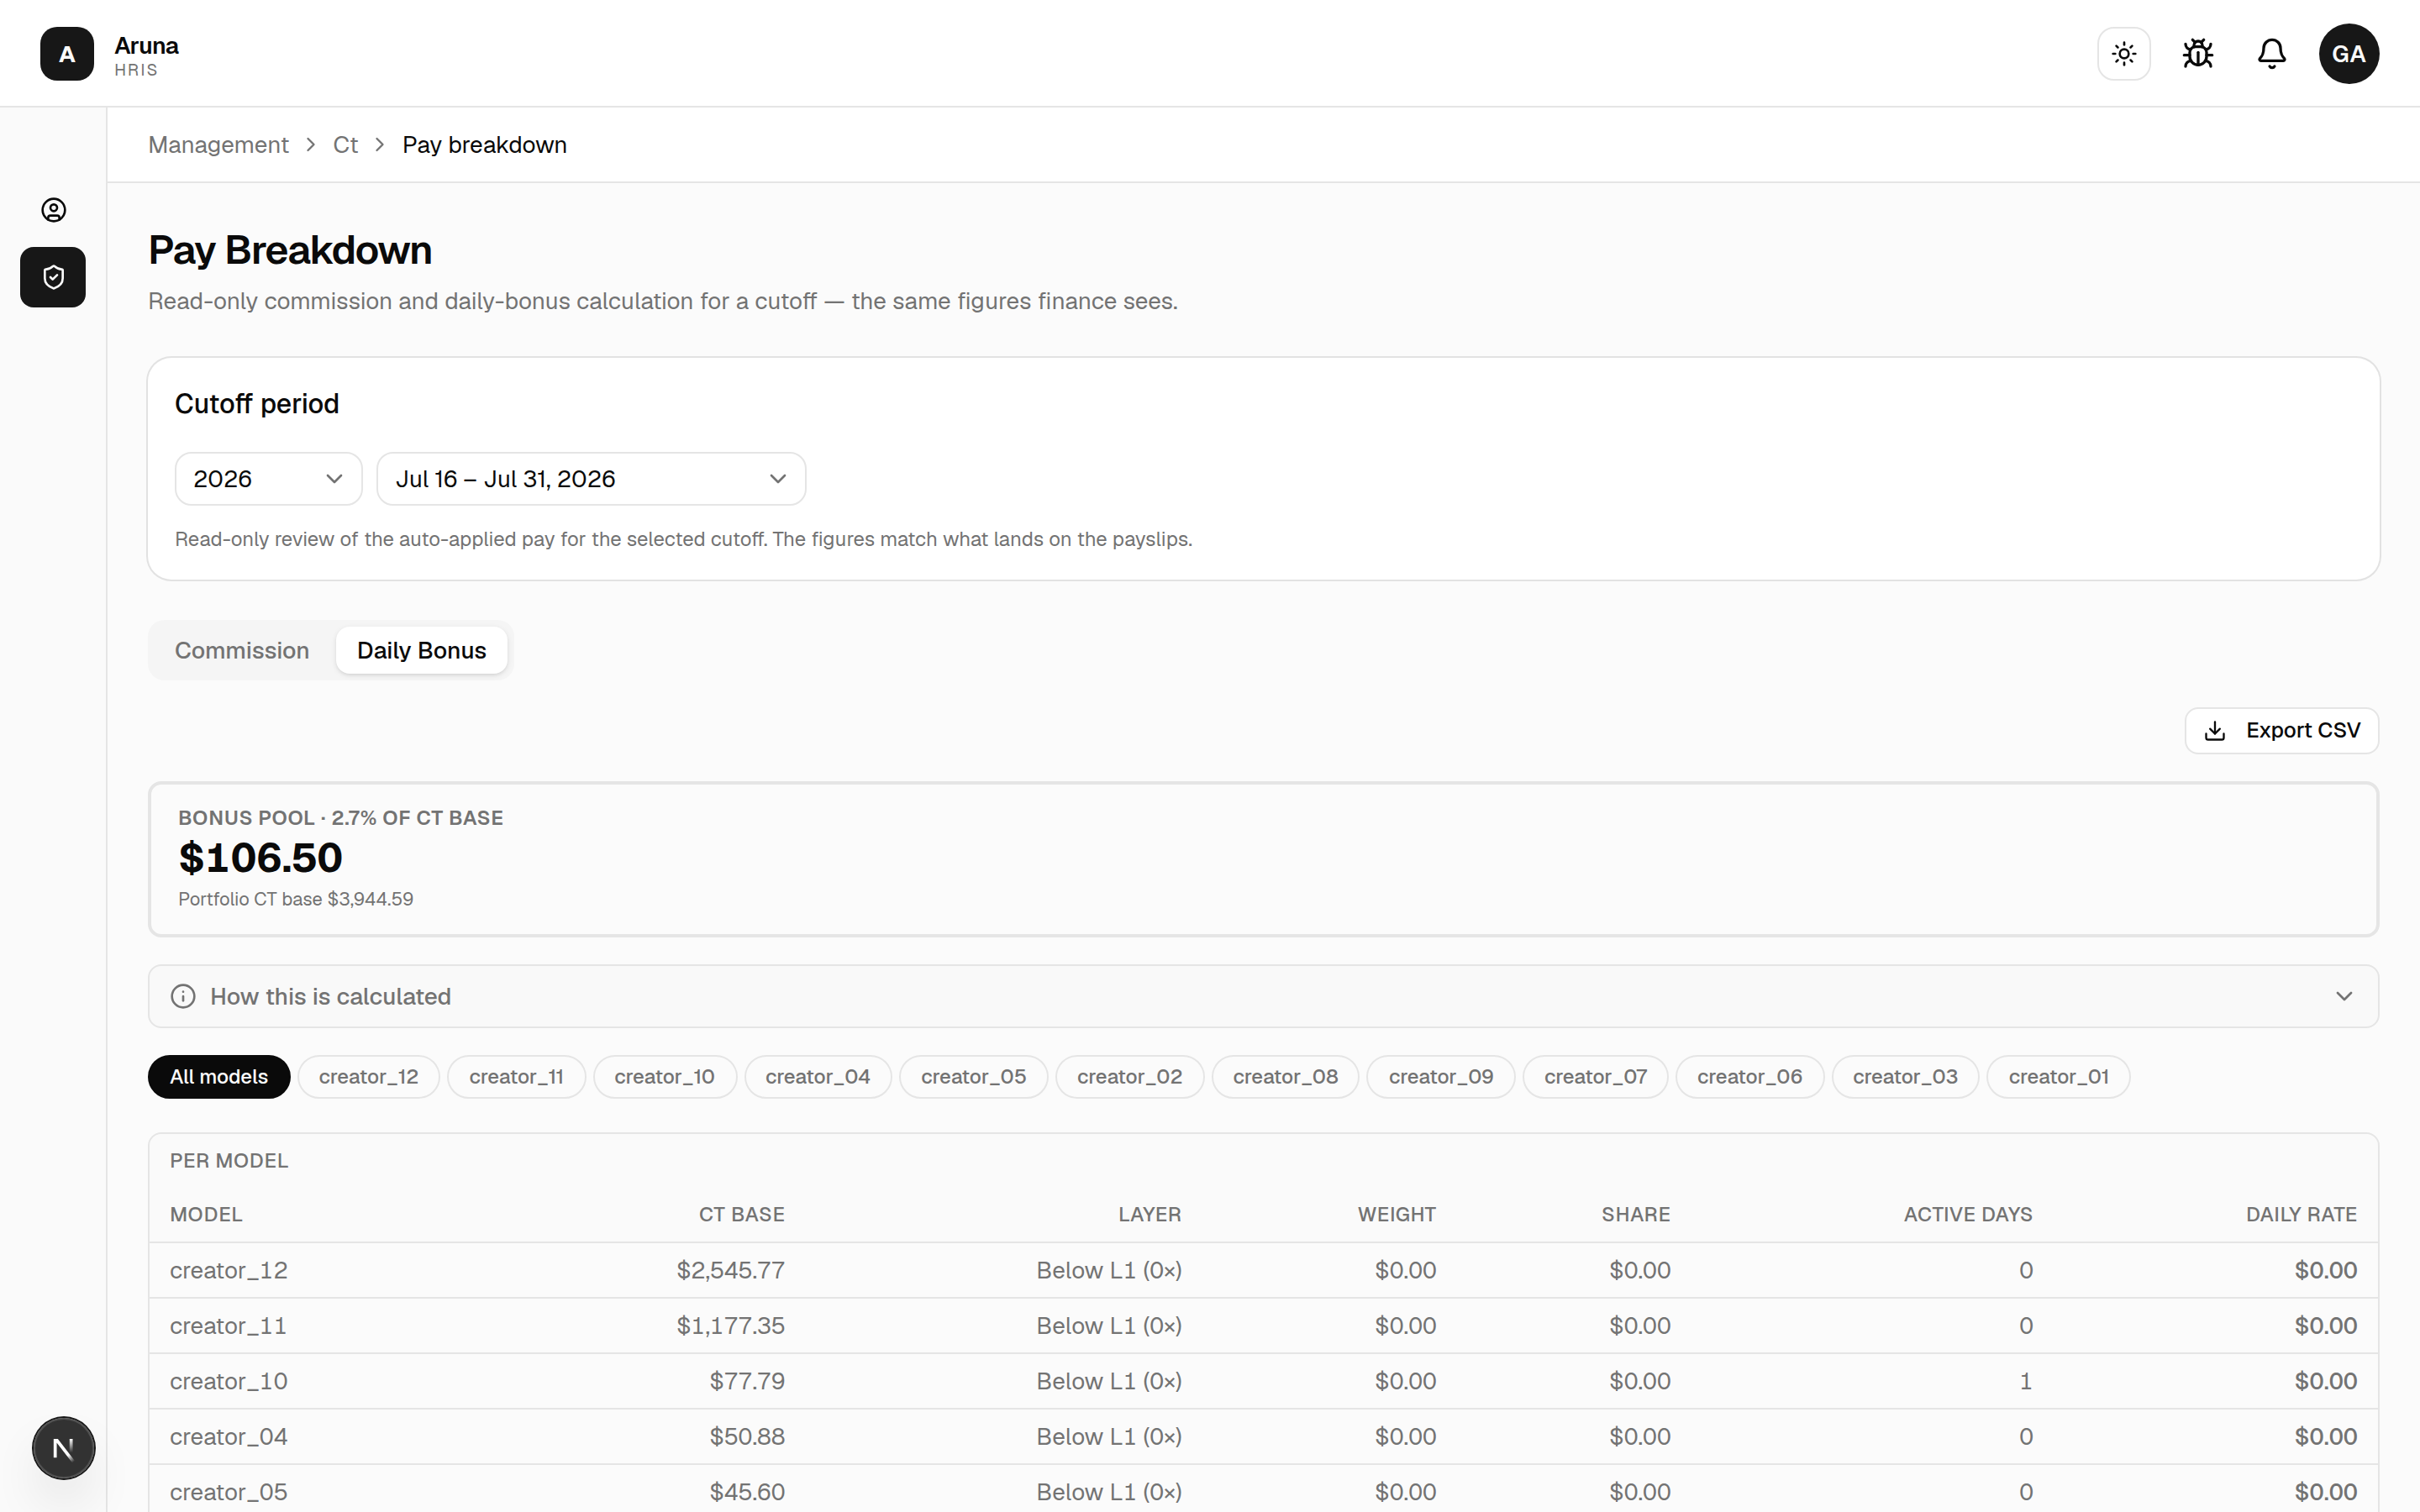Open the profile icon in sidebar
This screenshot has width=2420, height=1512.
point(53,210)
